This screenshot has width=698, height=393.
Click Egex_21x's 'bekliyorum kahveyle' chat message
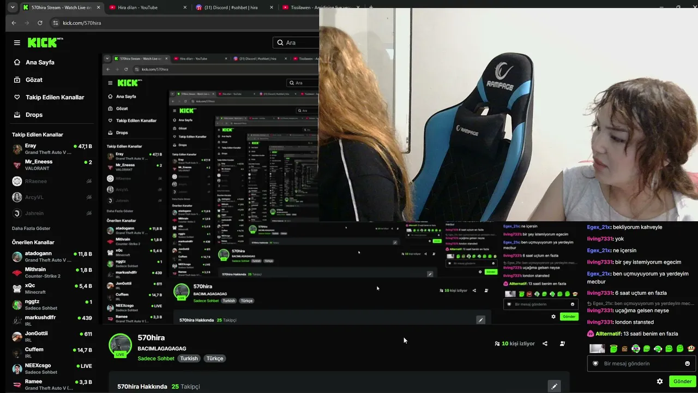(x=624, y=227)
